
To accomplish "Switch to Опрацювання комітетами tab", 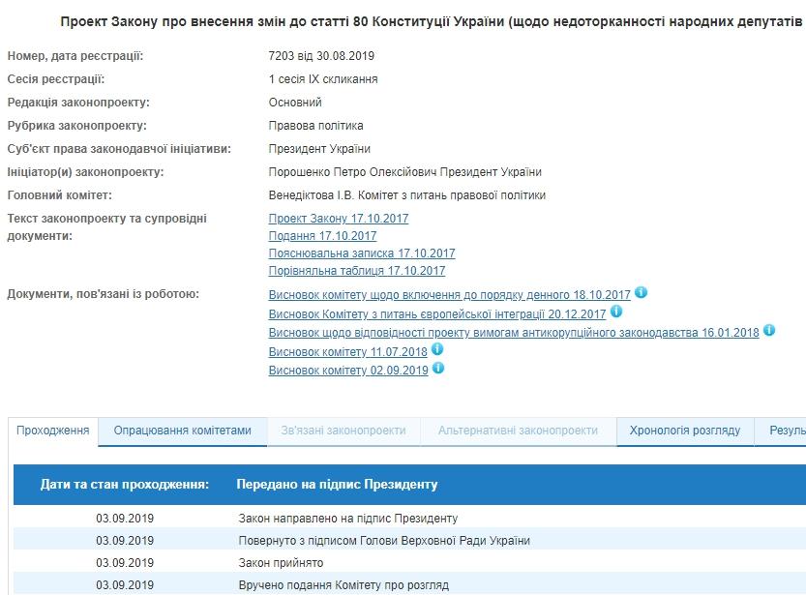I will pyautogui.click(x=182, y=431).
